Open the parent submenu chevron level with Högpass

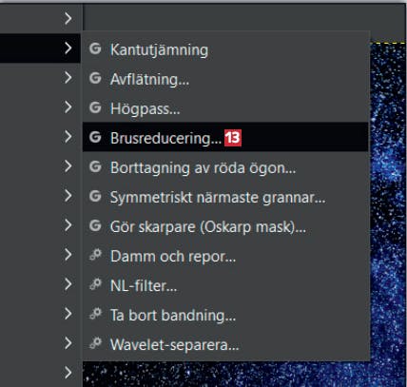tap(68, 107)
